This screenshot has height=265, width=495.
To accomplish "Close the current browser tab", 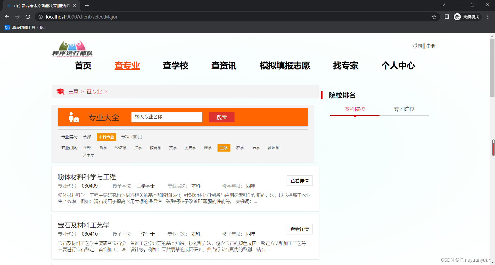I will pos(75,5).
